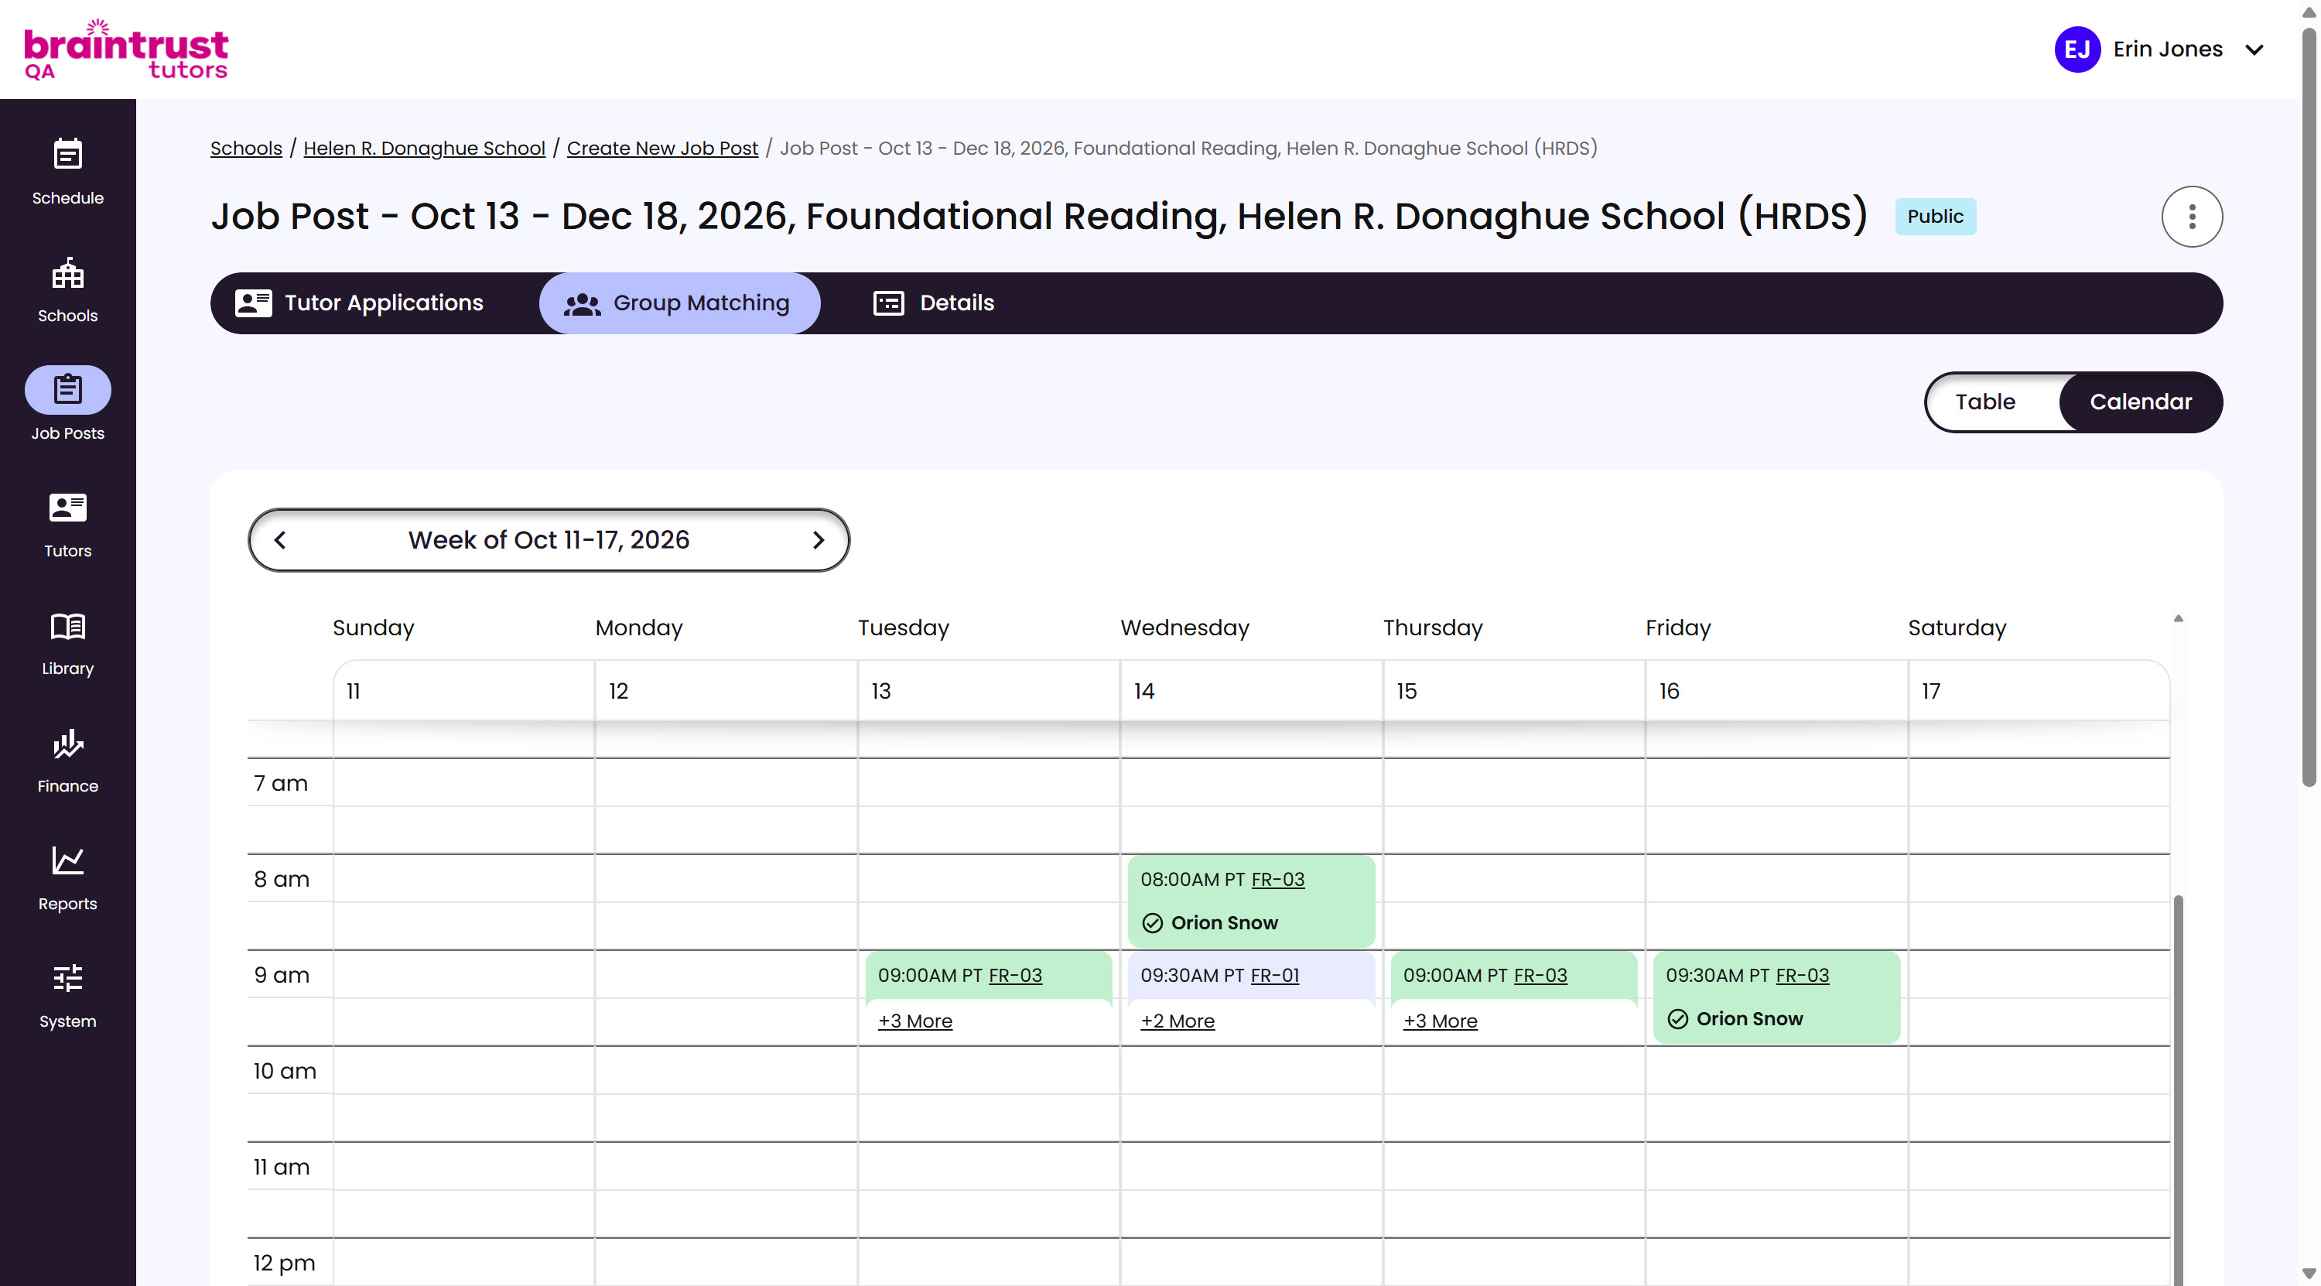Follow the Helen R. Donaghue School breadcrumb
Viewport: 2321px width, 1286px height.
coord(425,148)
